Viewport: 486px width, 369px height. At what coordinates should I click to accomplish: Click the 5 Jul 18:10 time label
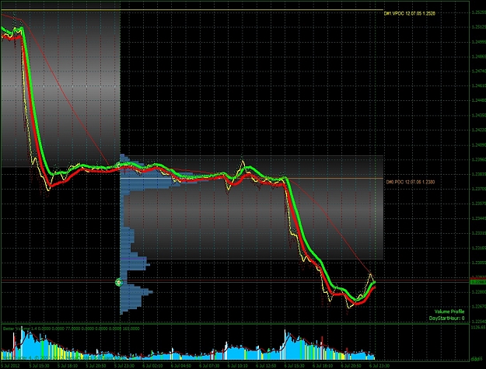coord(68,366)
